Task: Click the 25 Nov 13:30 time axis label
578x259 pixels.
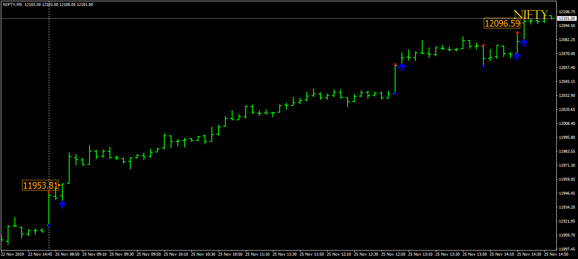Action: [x=448, y=255]
